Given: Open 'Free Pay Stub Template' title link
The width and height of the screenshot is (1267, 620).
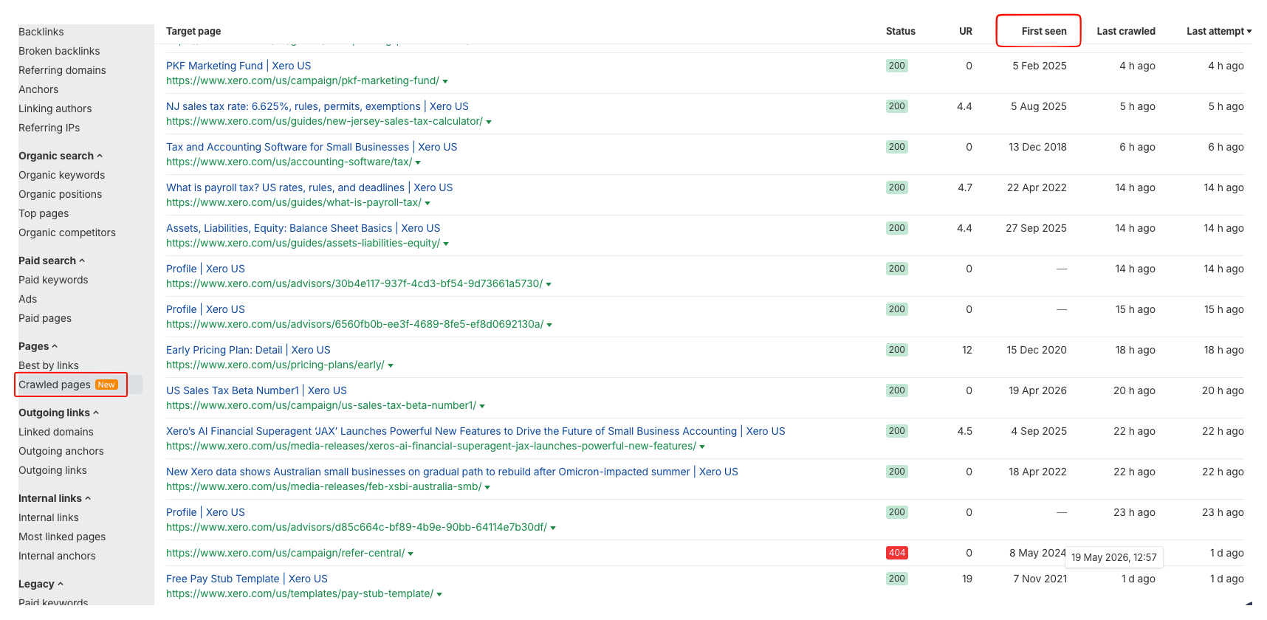Looking at the screenshot, I should pyautogui.click(x=247, y=579).
